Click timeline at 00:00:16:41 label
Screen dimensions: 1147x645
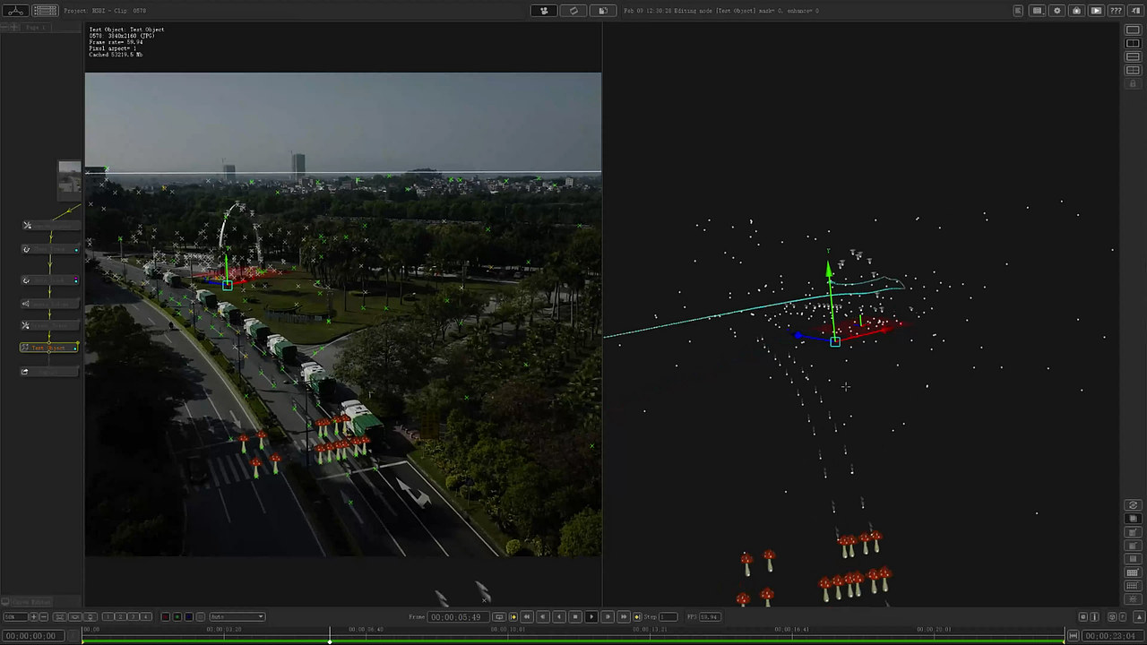793,629
